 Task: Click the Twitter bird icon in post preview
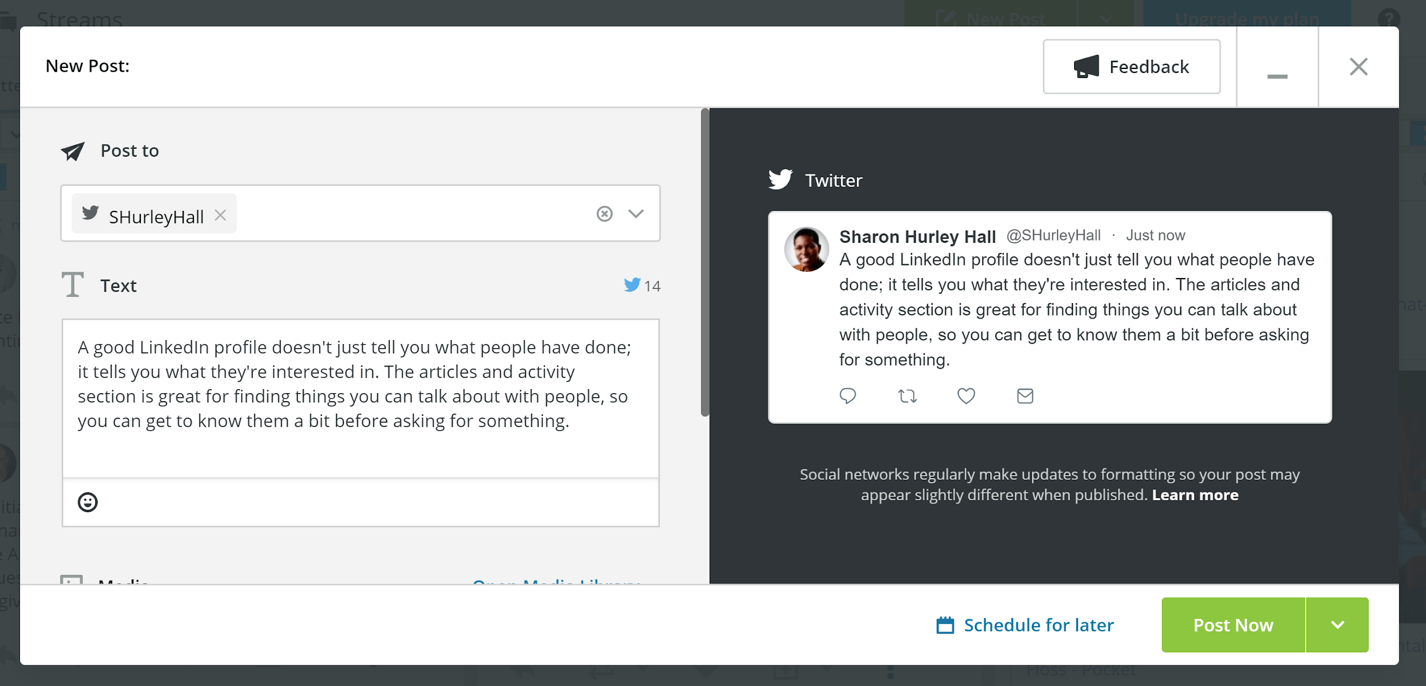tap(780, 180)
